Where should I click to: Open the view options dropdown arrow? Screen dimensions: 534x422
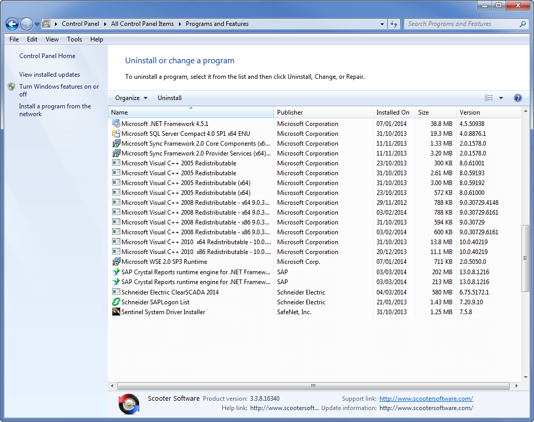point(501,98)
